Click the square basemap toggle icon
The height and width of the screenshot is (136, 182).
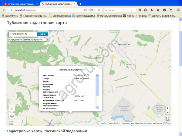click(12, 108)
